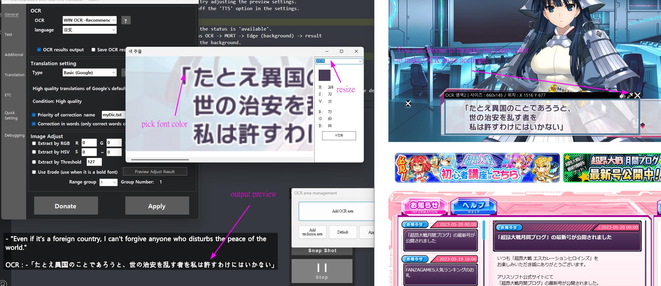
Task: Click Preview Adjust Result button
Action: tap(155, 172)
